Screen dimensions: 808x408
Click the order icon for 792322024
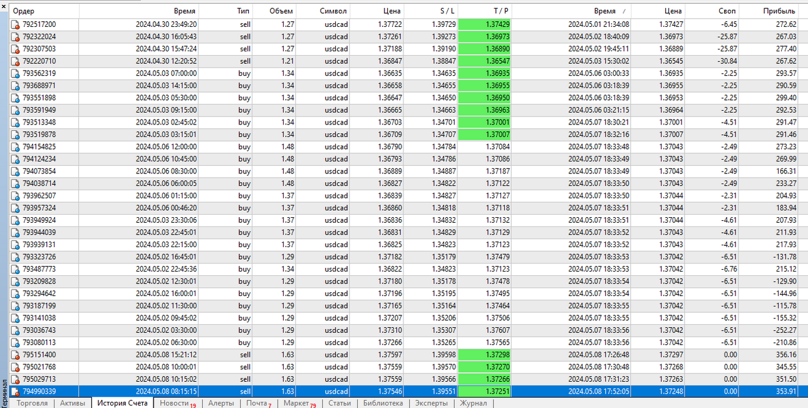[15, 37]
